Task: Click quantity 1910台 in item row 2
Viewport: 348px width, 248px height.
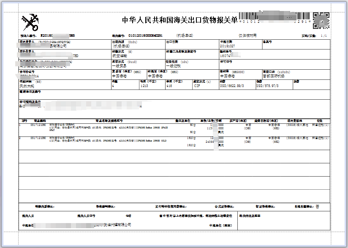Action: tap(191, 138)
